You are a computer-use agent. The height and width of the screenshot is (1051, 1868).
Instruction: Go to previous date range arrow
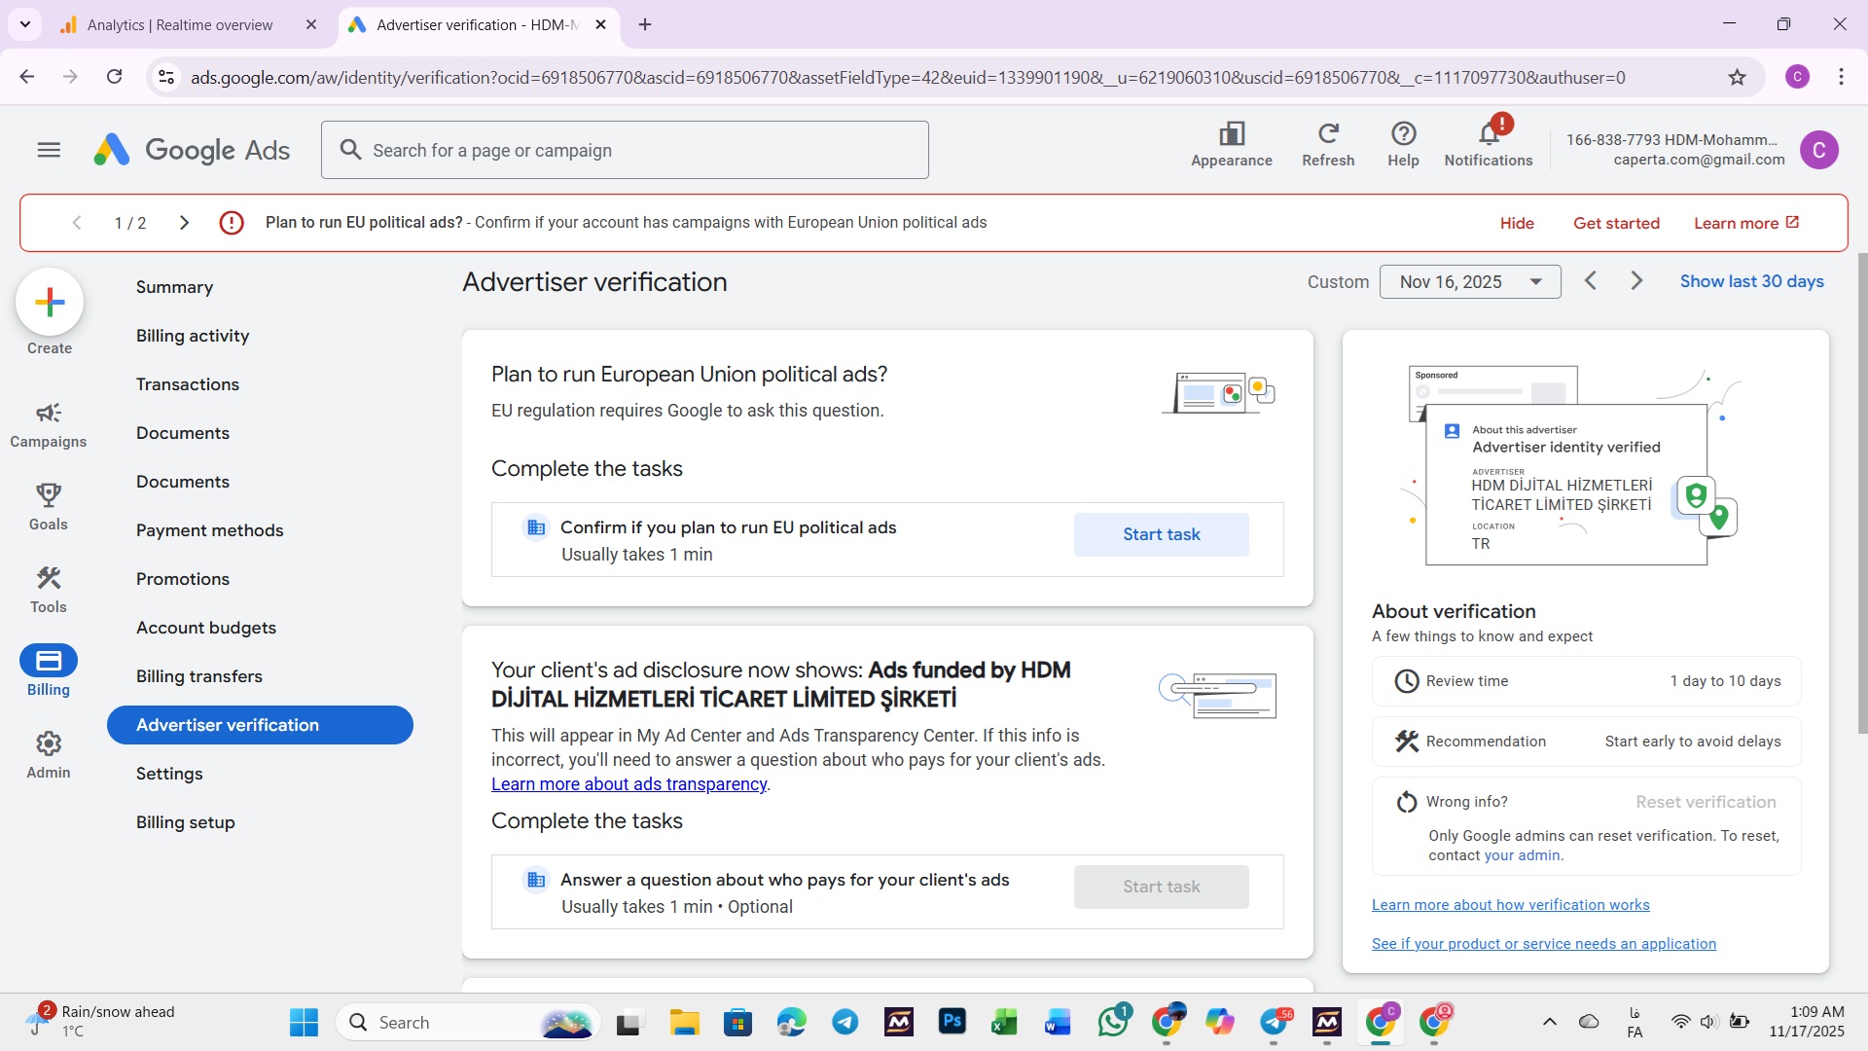point(1590,281)
